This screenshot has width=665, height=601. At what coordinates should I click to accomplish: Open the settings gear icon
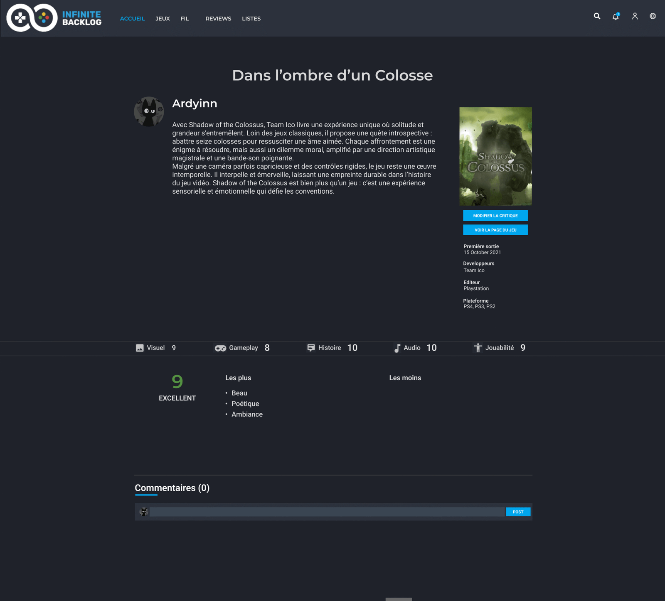[653, 16]
